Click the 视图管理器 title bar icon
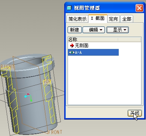 tap(69, 8)
